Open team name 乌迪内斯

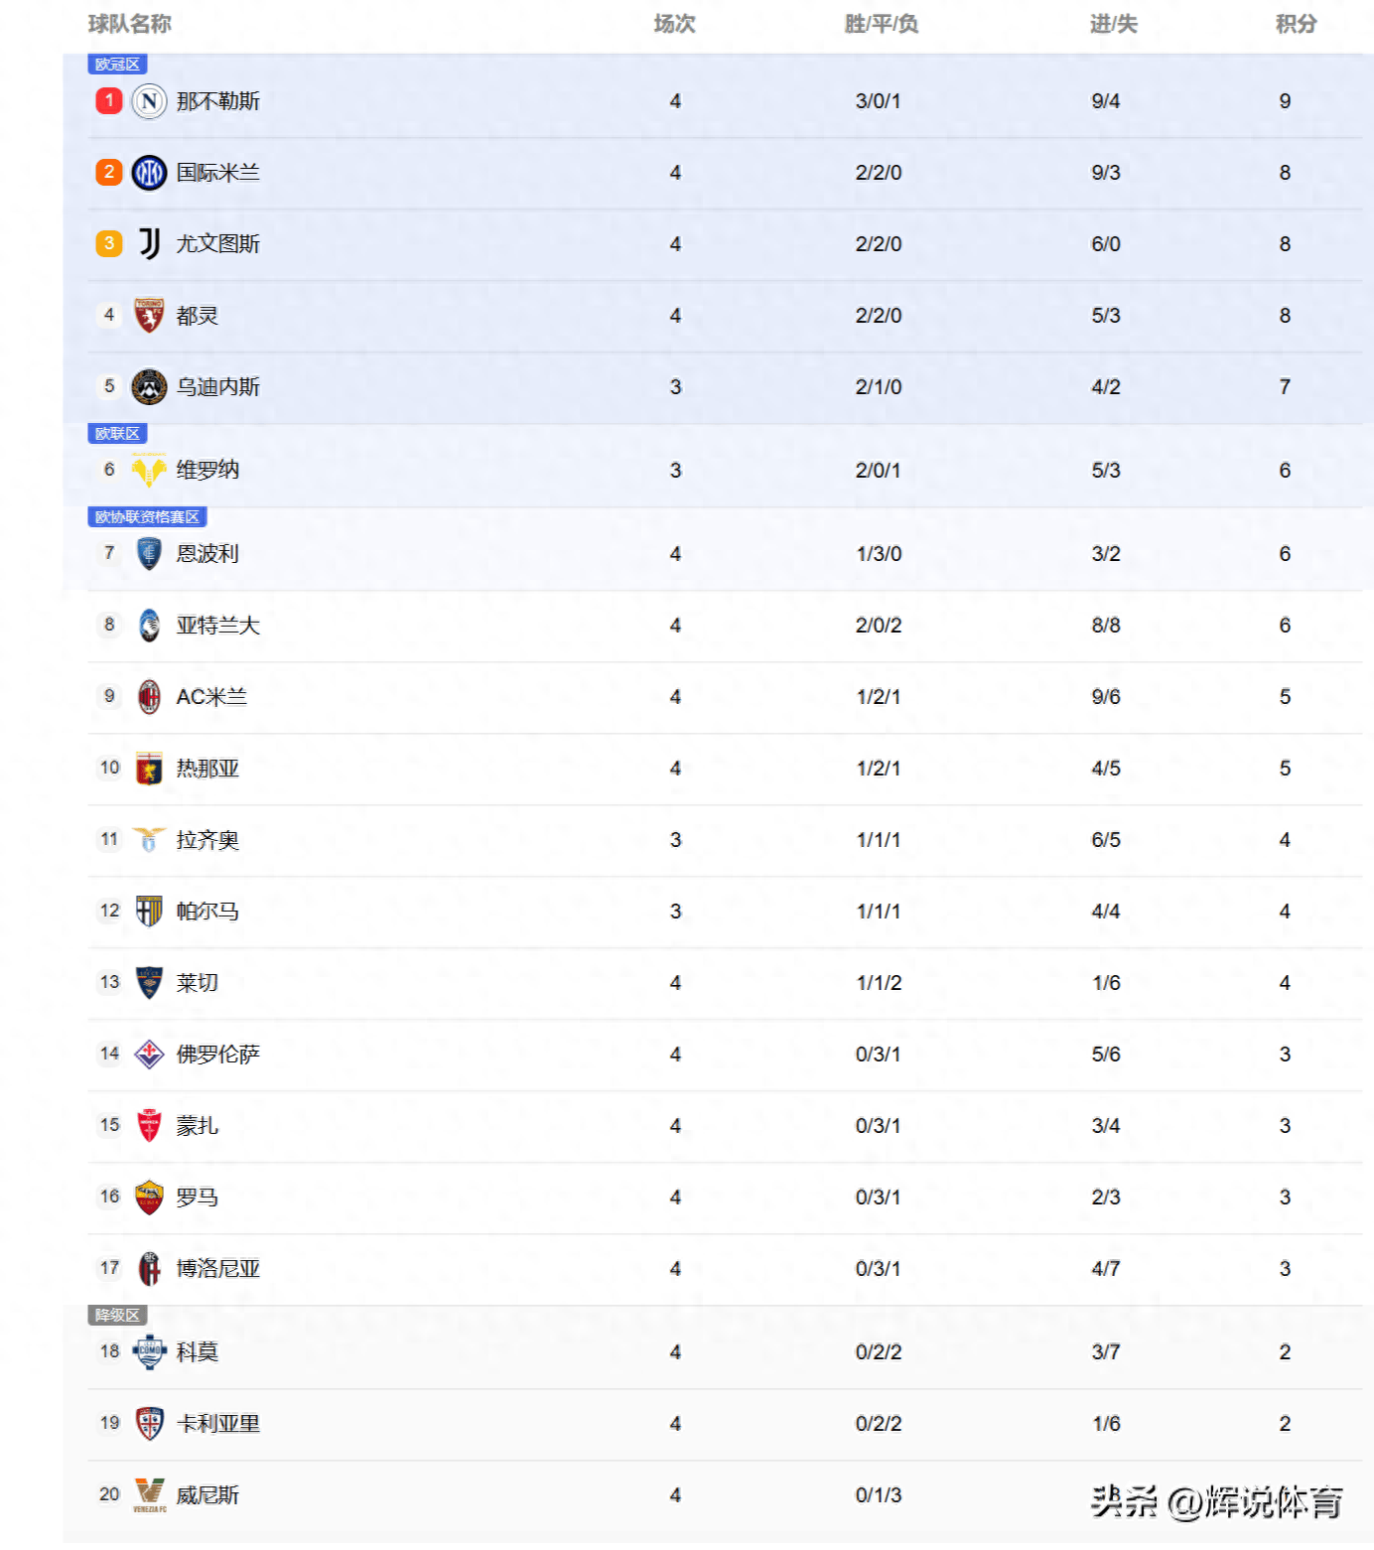click(x=217, y=387)
